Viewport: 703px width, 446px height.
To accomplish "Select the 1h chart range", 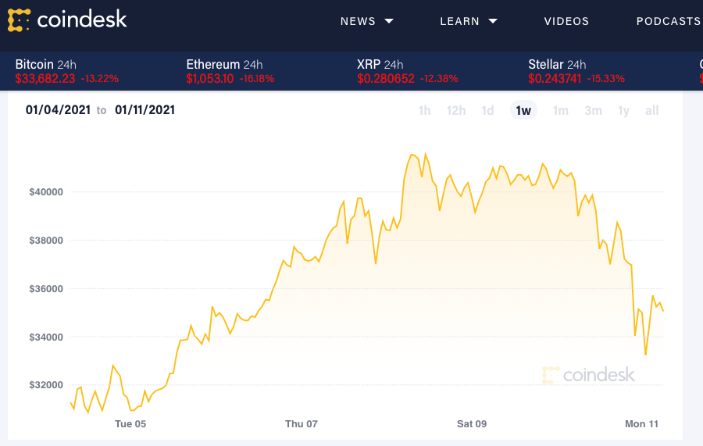I will [425, 110].
